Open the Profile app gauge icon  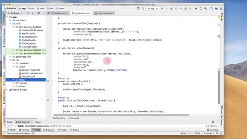click(x=181, y=8)
